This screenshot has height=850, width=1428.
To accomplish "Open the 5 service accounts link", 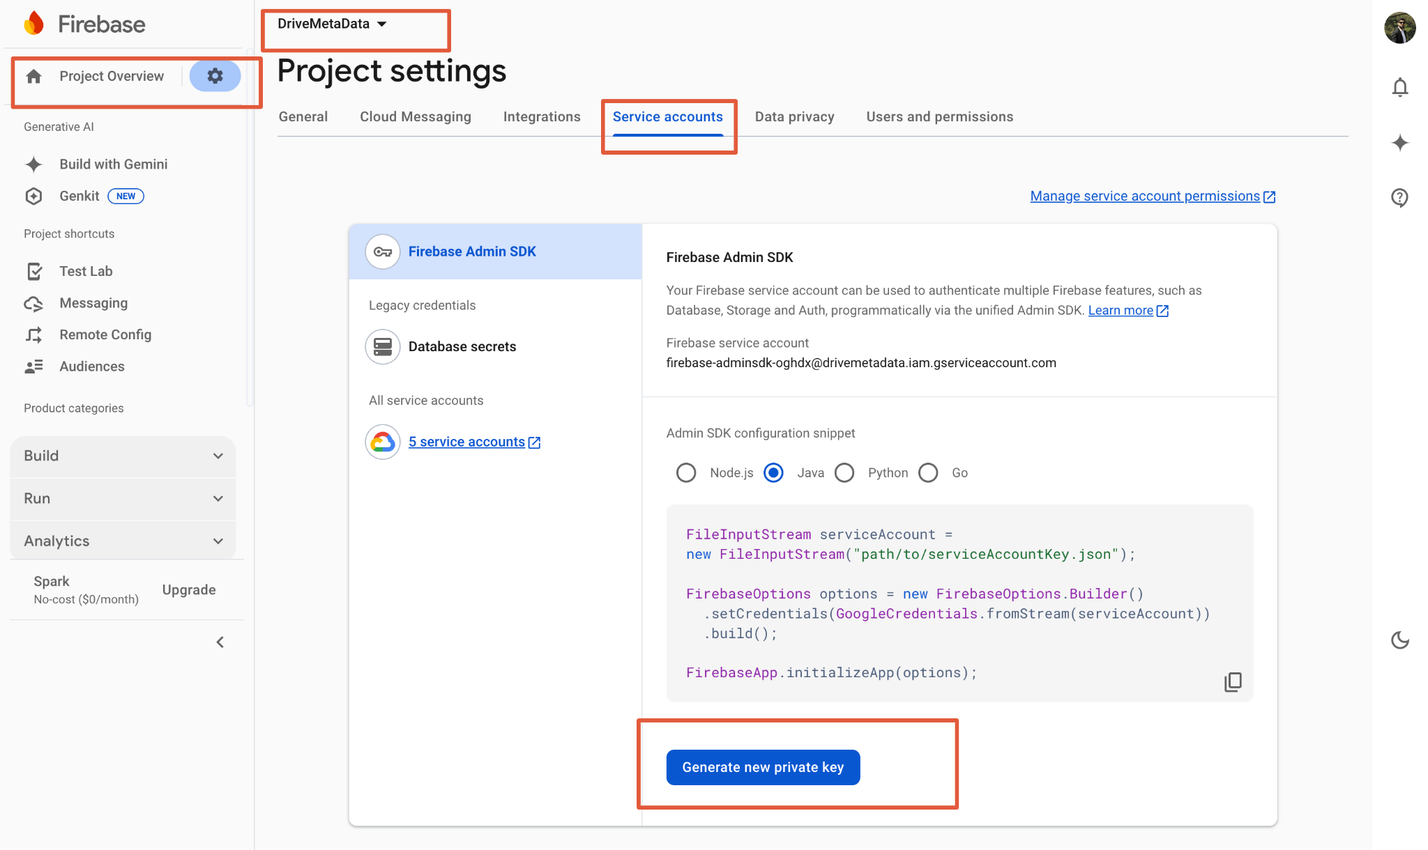I will [466, 442].
